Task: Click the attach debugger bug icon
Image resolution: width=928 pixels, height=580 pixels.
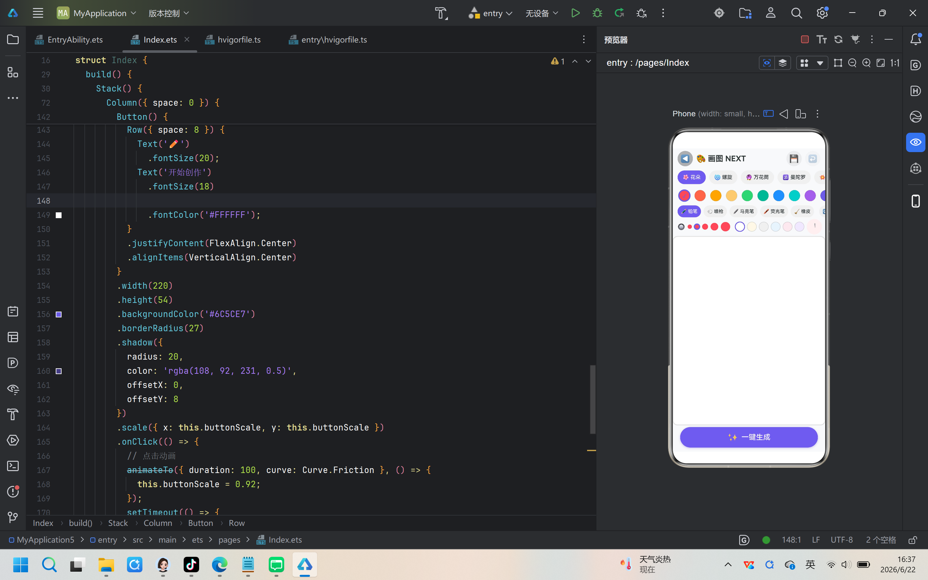Action: click(x=641, y=13)
